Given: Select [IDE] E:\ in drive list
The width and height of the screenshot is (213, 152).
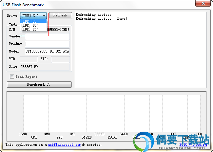Looking at the screenshot, I should (x=33, y=29).
